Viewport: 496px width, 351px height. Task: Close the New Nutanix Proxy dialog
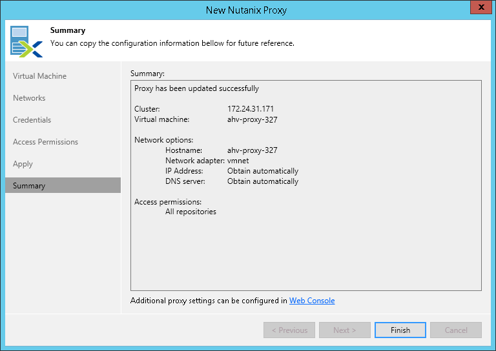(480, 7)
